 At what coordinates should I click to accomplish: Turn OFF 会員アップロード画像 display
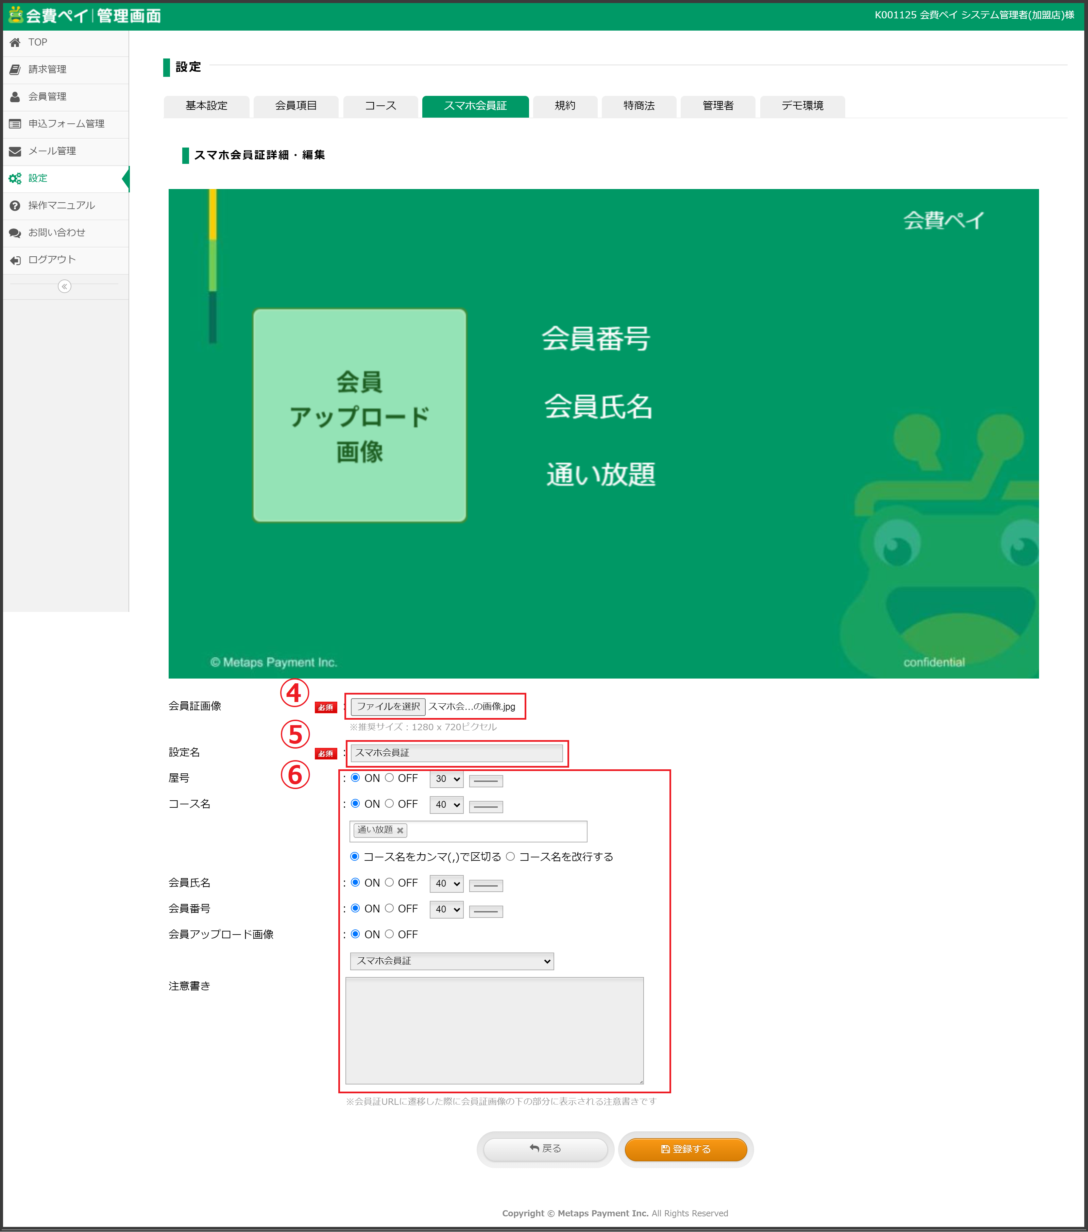[389, 934]
